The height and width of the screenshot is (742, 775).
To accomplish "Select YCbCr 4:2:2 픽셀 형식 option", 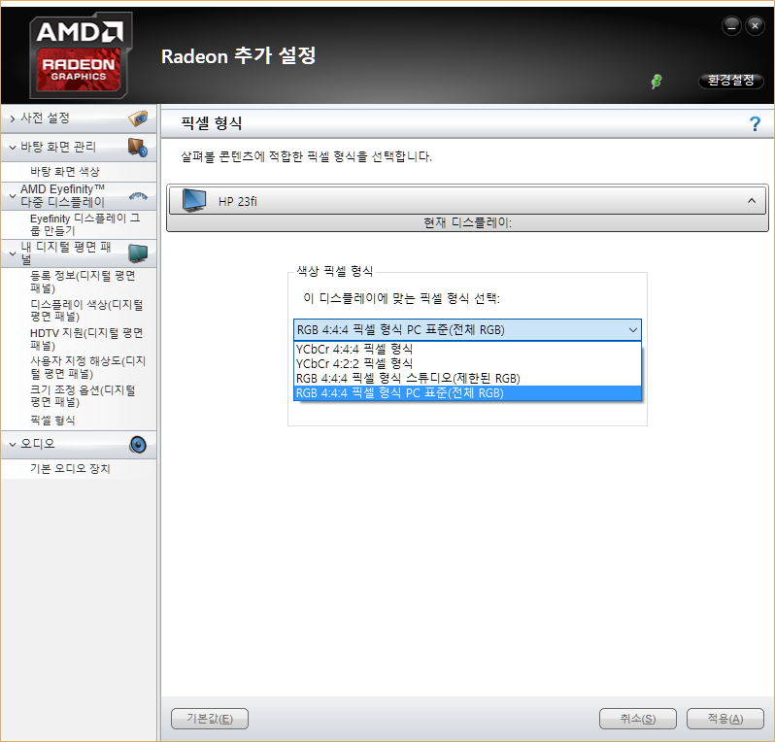I will point(354,363).
